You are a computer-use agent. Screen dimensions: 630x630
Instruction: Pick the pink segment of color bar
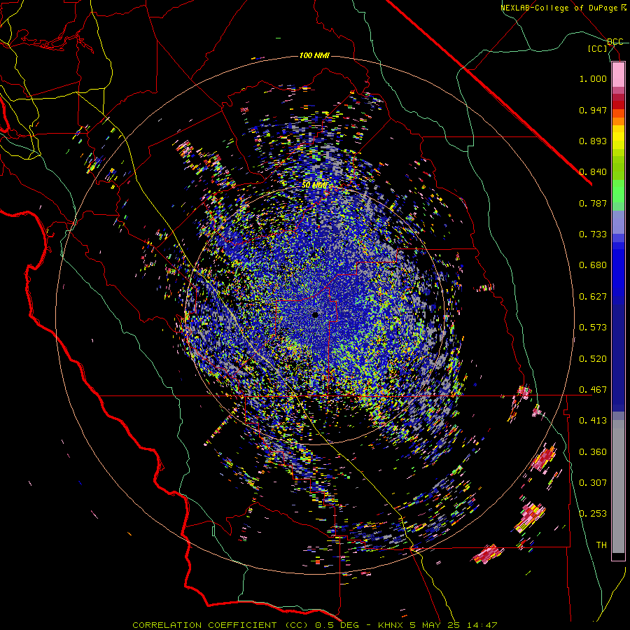pos(618,75)
